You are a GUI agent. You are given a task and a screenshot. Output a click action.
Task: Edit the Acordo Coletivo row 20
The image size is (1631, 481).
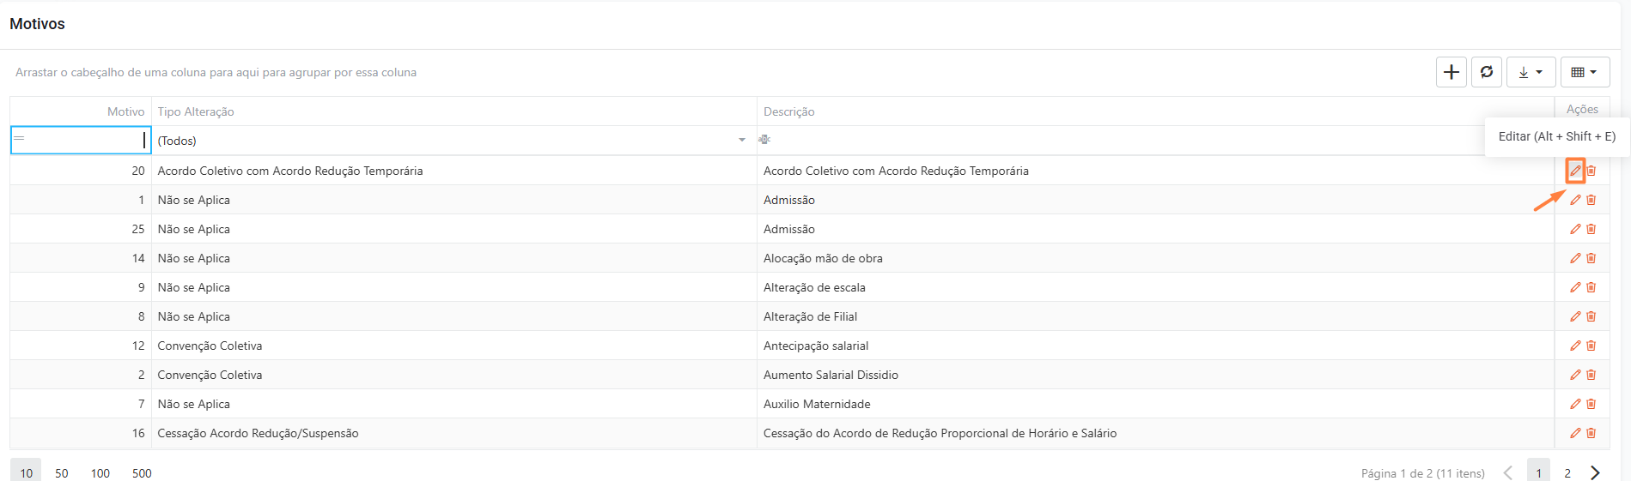(1575, 171)
